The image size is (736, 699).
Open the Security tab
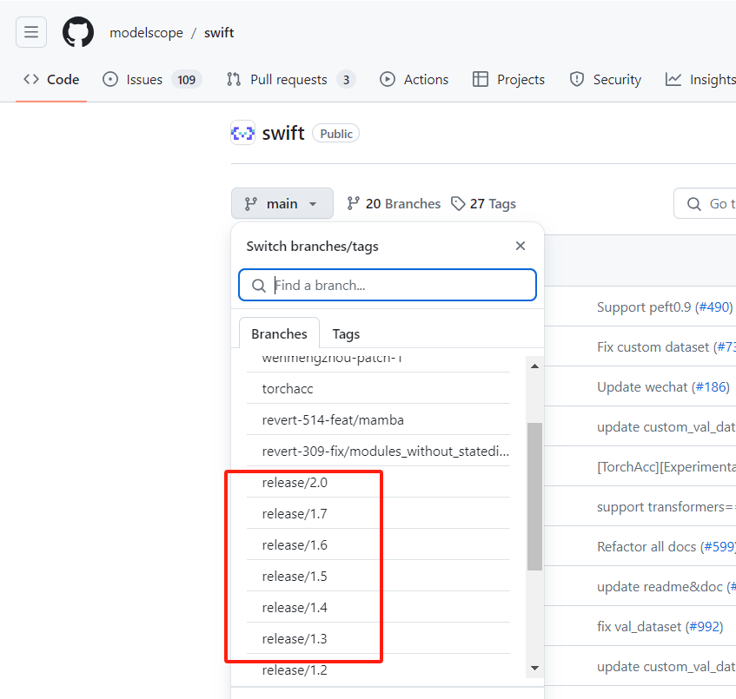tap(606, 79)
